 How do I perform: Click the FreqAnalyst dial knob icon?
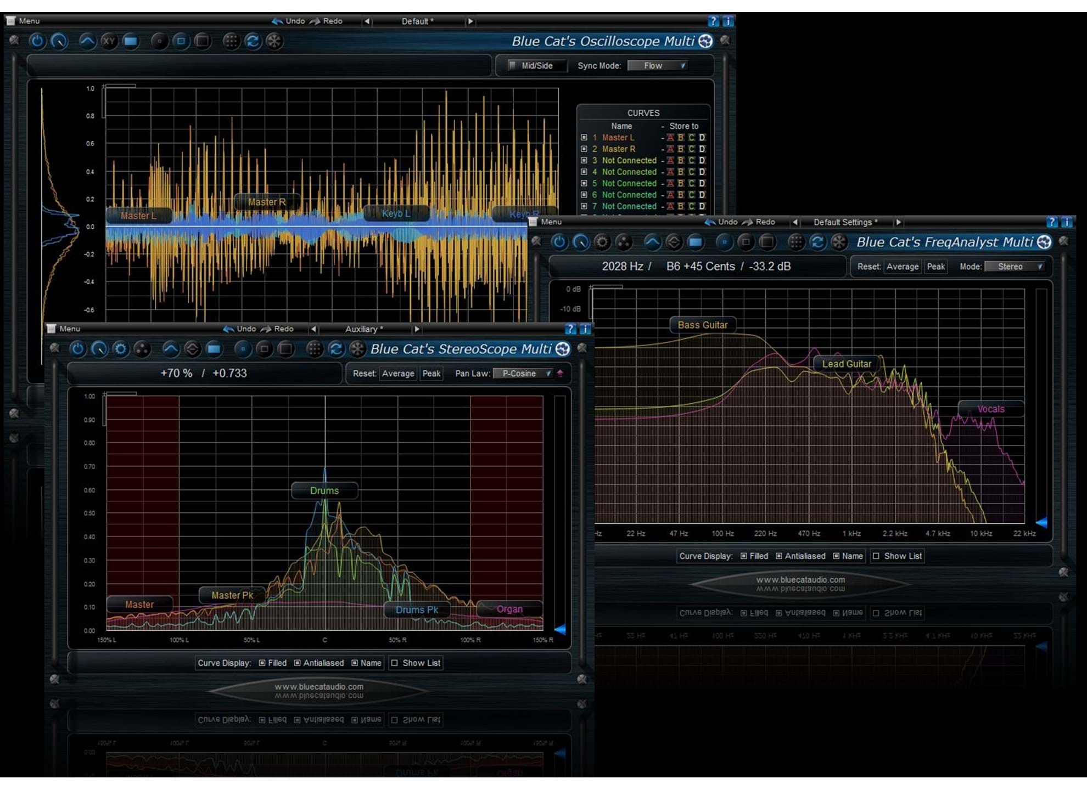(581, 242)
